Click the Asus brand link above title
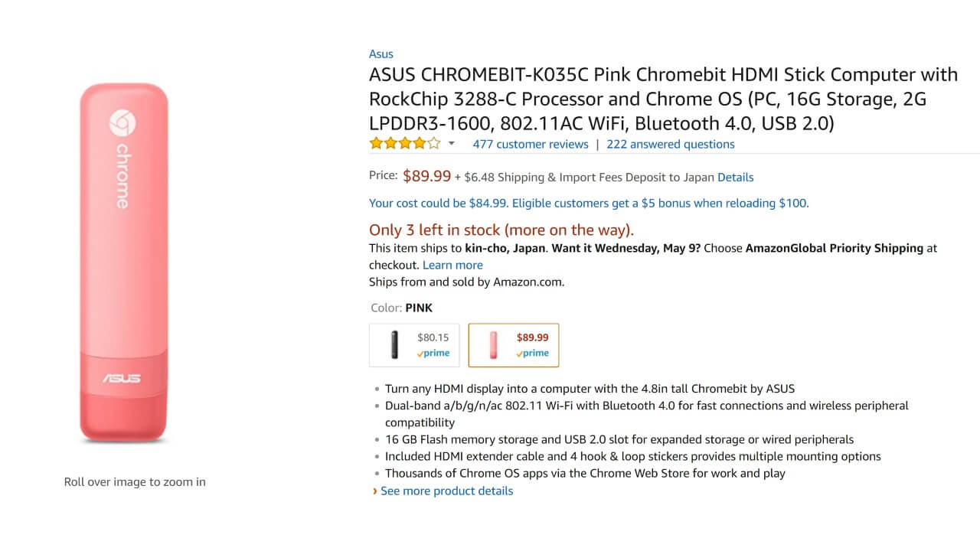 (x=381, y=54)
